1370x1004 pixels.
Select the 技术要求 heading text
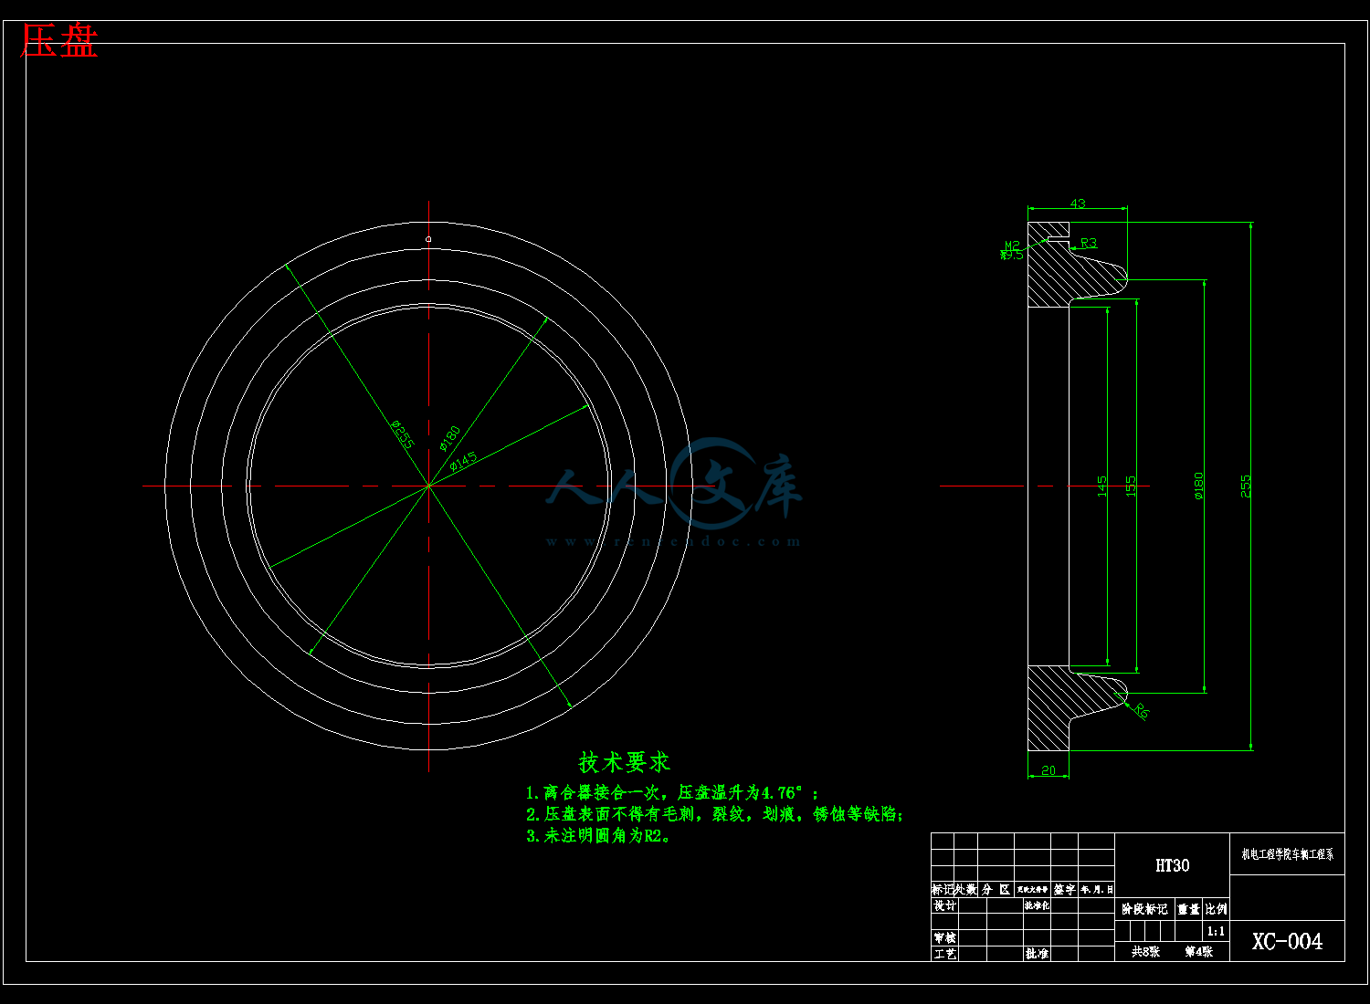tap(625, 762)
